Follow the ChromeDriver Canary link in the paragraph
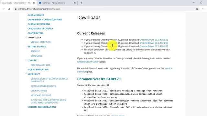This screenshot has height=116, width=207. coord(88,62)
